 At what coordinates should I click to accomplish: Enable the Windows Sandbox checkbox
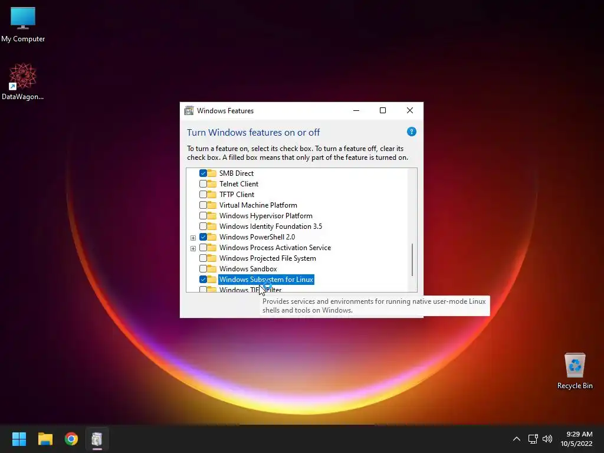[x=203, y=269]
